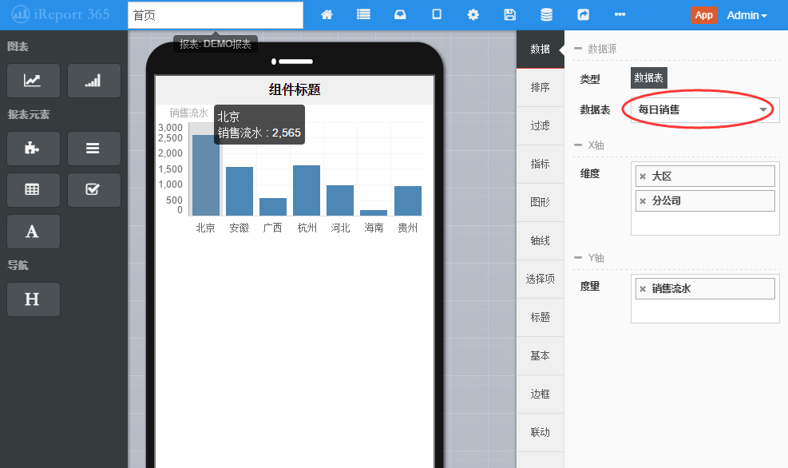
Task: Collapse the X轴 section
Action: pyautogui.click(x=578, y=145)
